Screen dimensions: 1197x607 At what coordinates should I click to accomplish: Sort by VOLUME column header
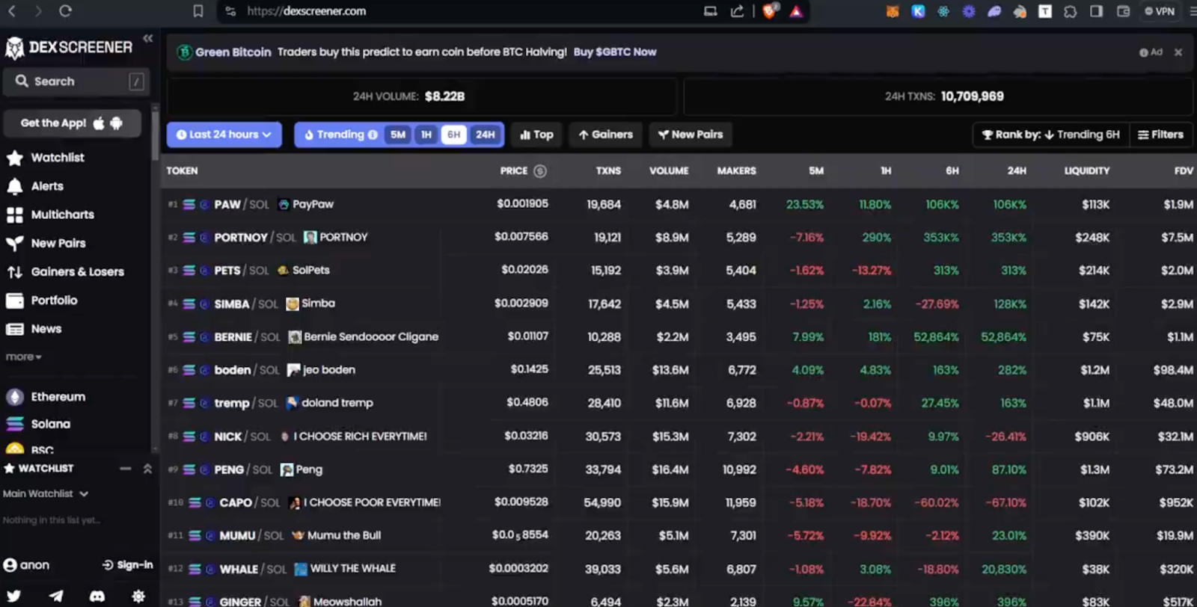point(669,171)
